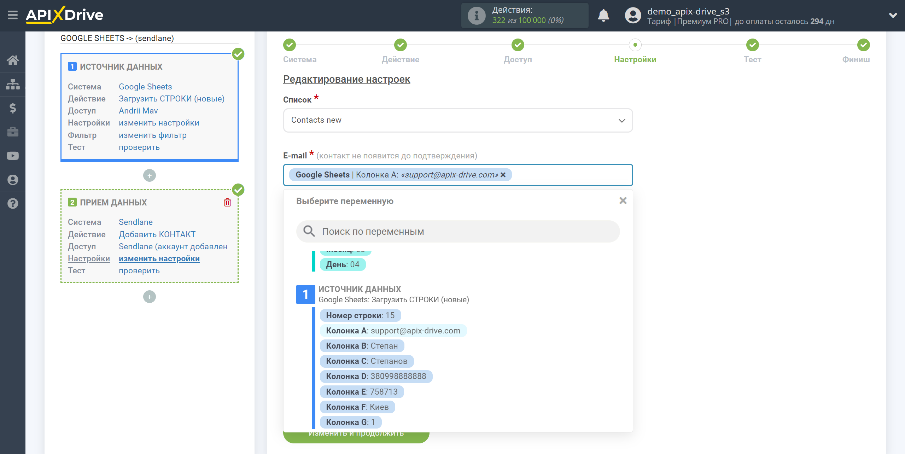Click the variable search magnifier icon
Screen dimensions: 905x454
click(309, 231)
